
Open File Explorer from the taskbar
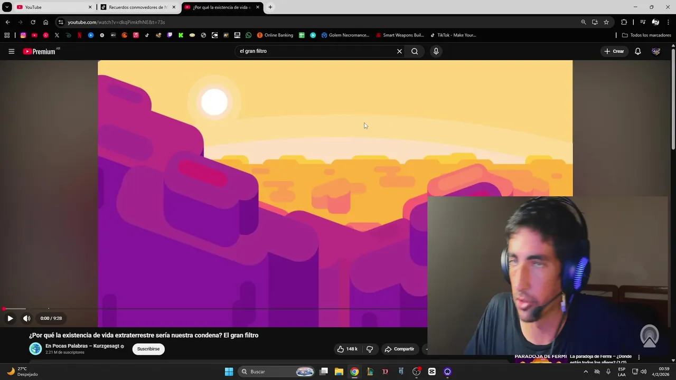tap(339, 372)
